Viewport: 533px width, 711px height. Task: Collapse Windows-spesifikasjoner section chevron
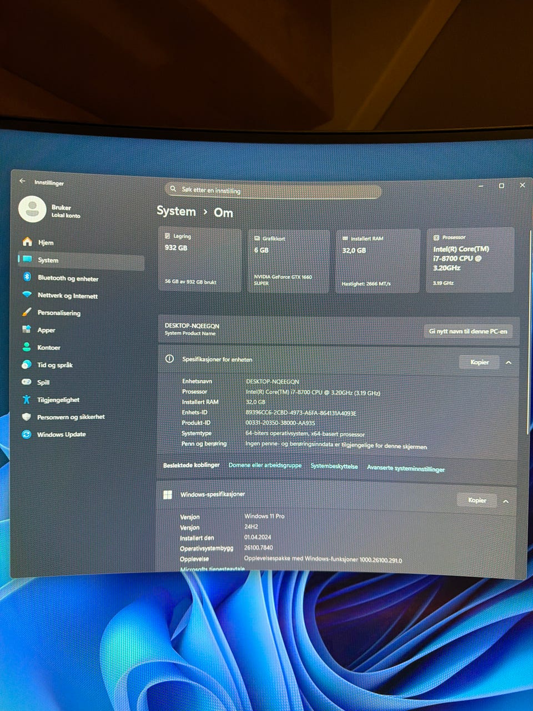pos(506,501)
